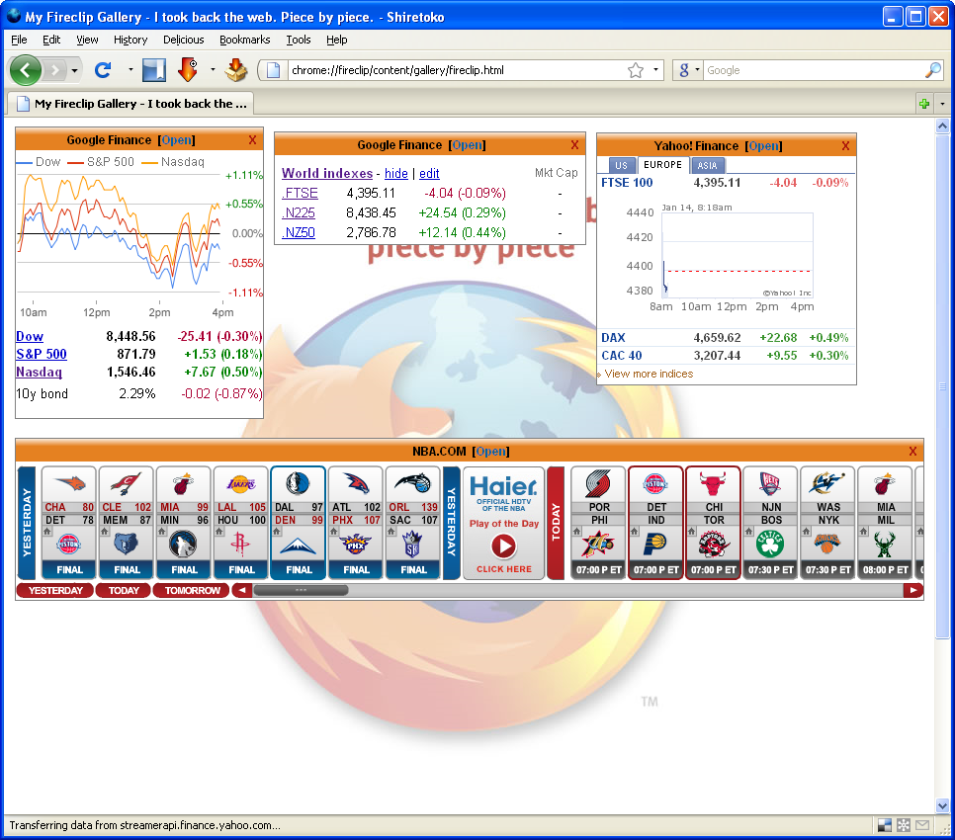This screenshot has height=840, width=955.
Task: Click the edit link in World indexes
Action: (429, 174)
